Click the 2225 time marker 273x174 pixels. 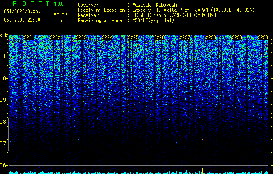pos(133,37)
